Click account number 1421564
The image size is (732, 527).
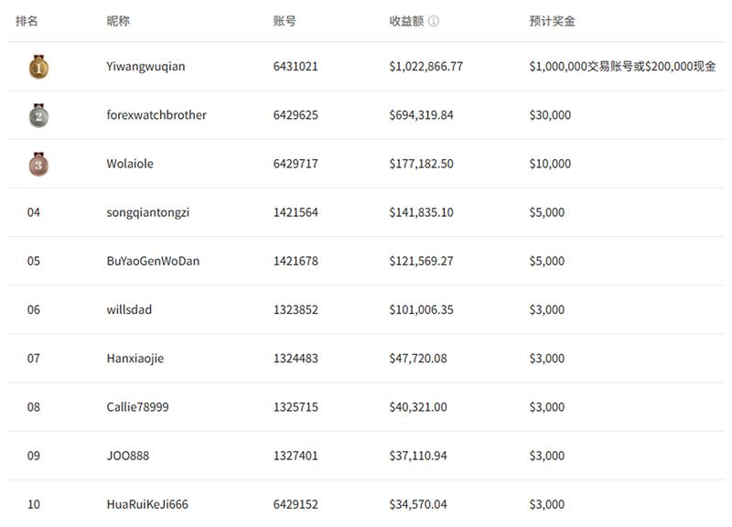click(x=296, y=212)
